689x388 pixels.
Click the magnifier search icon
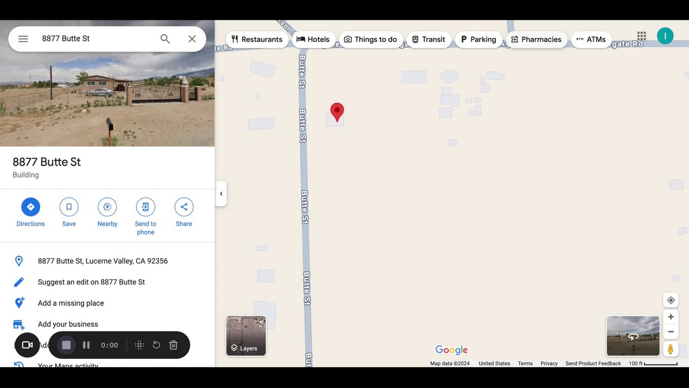click(165, 39)
